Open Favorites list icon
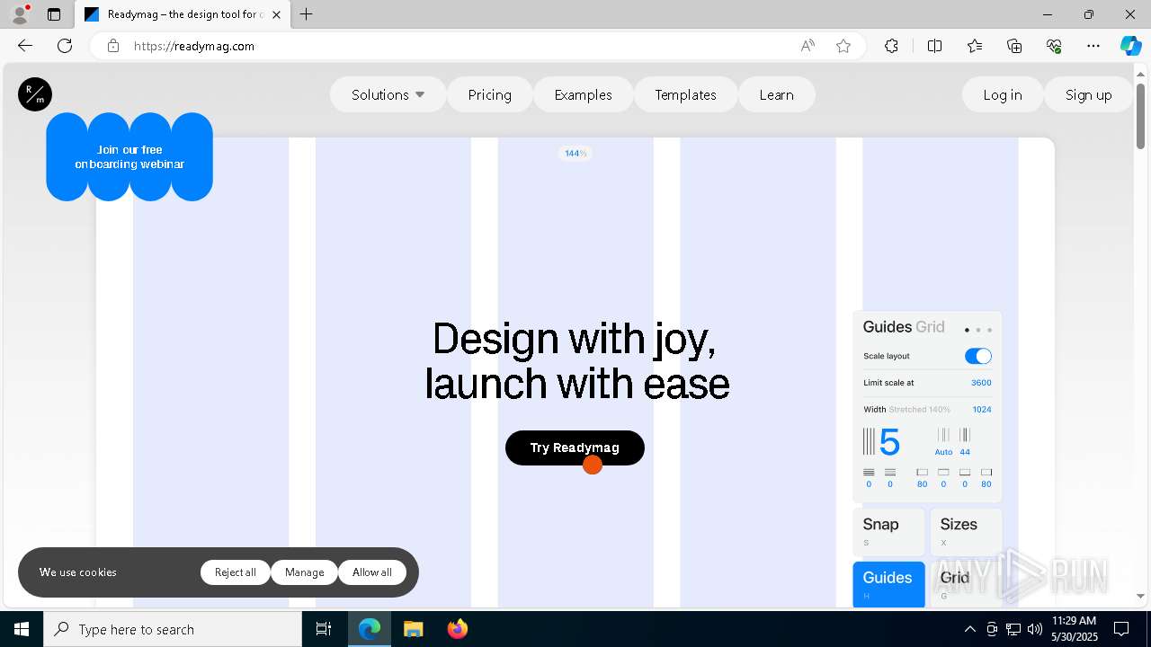This screenshot has height=647, width=1151. 975,46
